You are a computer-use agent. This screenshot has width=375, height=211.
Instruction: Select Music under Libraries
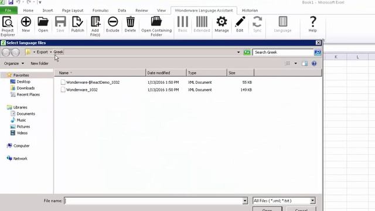click(21, 120)
